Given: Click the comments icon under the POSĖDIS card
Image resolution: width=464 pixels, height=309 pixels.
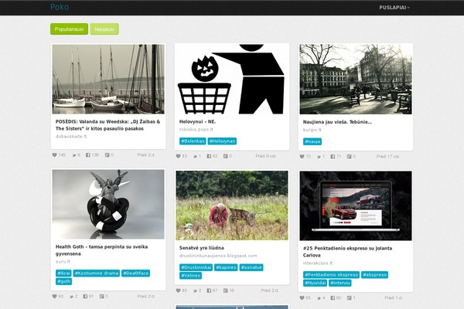Looking at the screenshot, I should pos(107,155).
